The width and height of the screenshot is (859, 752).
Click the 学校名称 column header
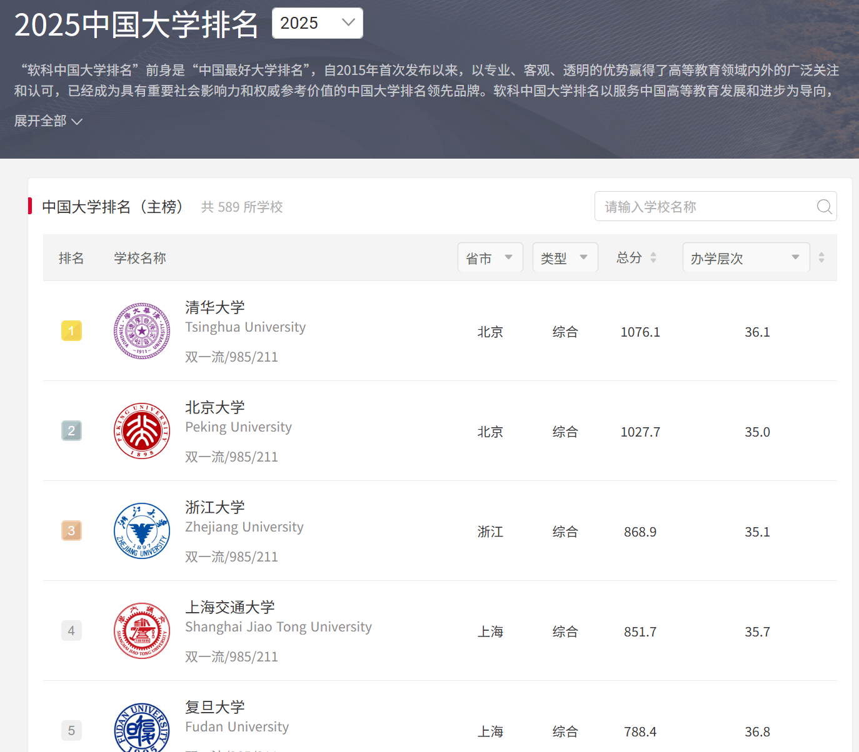click(140, 258)
